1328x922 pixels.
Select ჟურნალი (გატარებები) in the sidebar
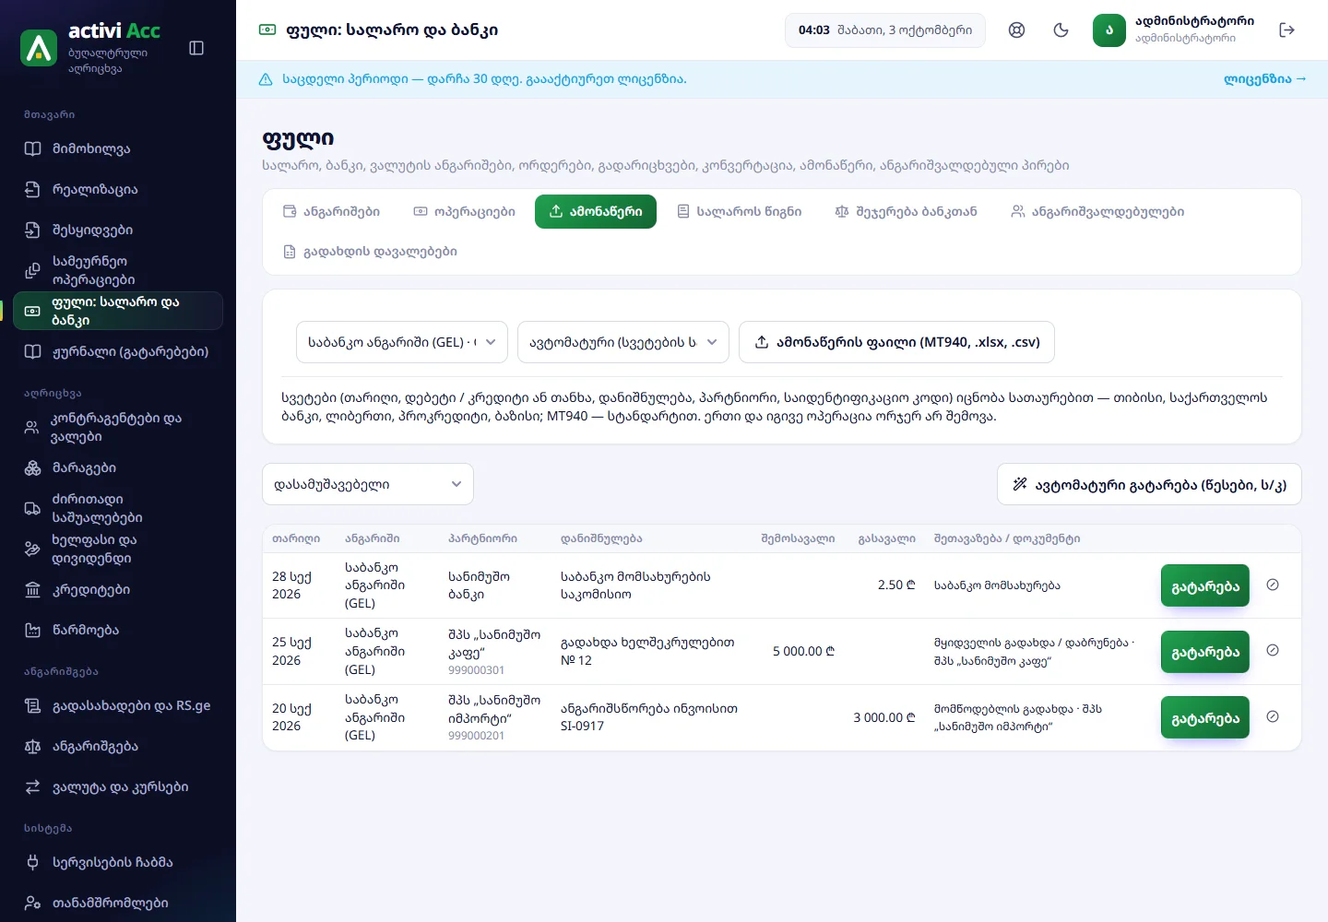(x=118, y=351)
